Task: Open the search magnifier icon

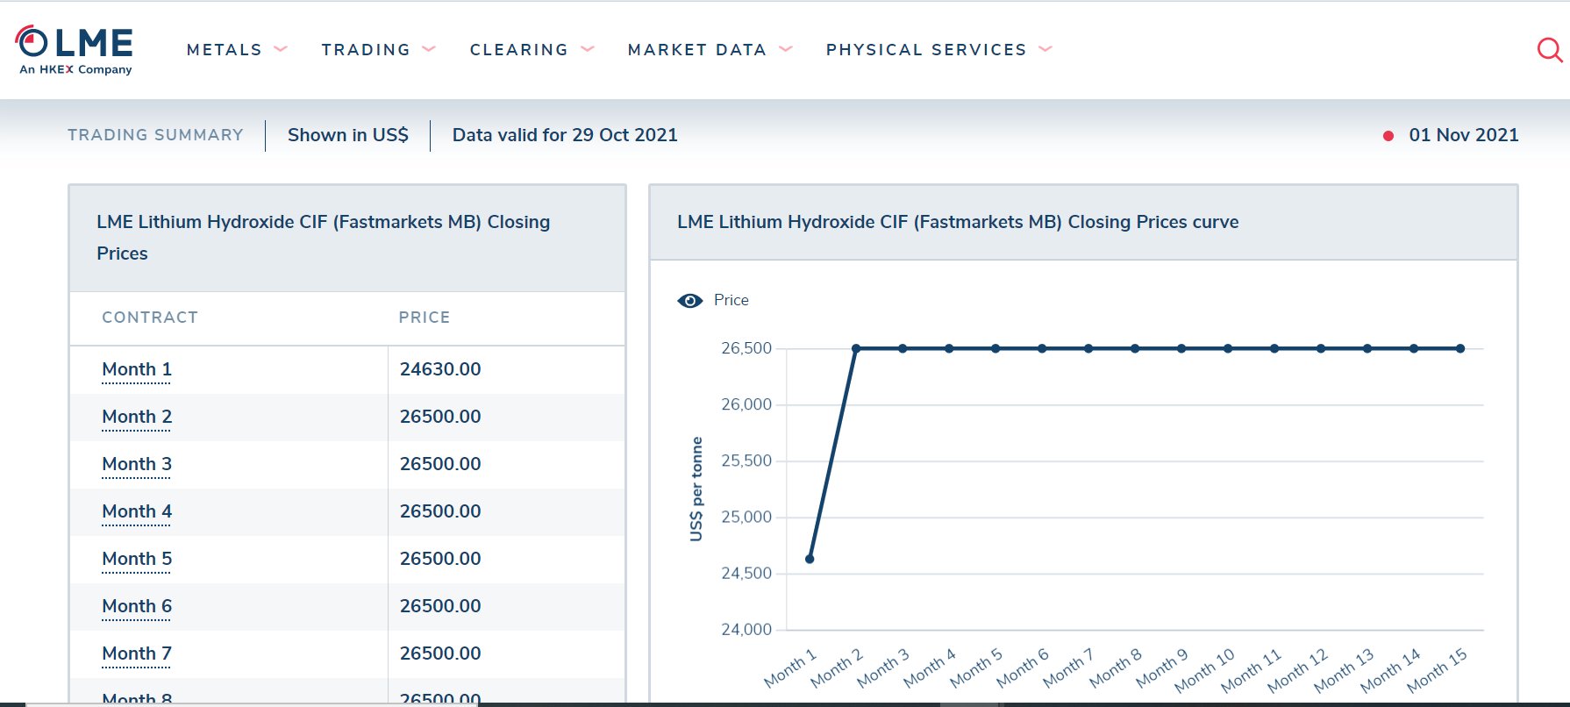Action: coord(1550,50)
